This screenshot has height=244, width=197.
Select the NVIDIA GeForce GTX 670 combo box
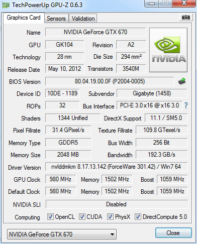(x=62, y=234)
